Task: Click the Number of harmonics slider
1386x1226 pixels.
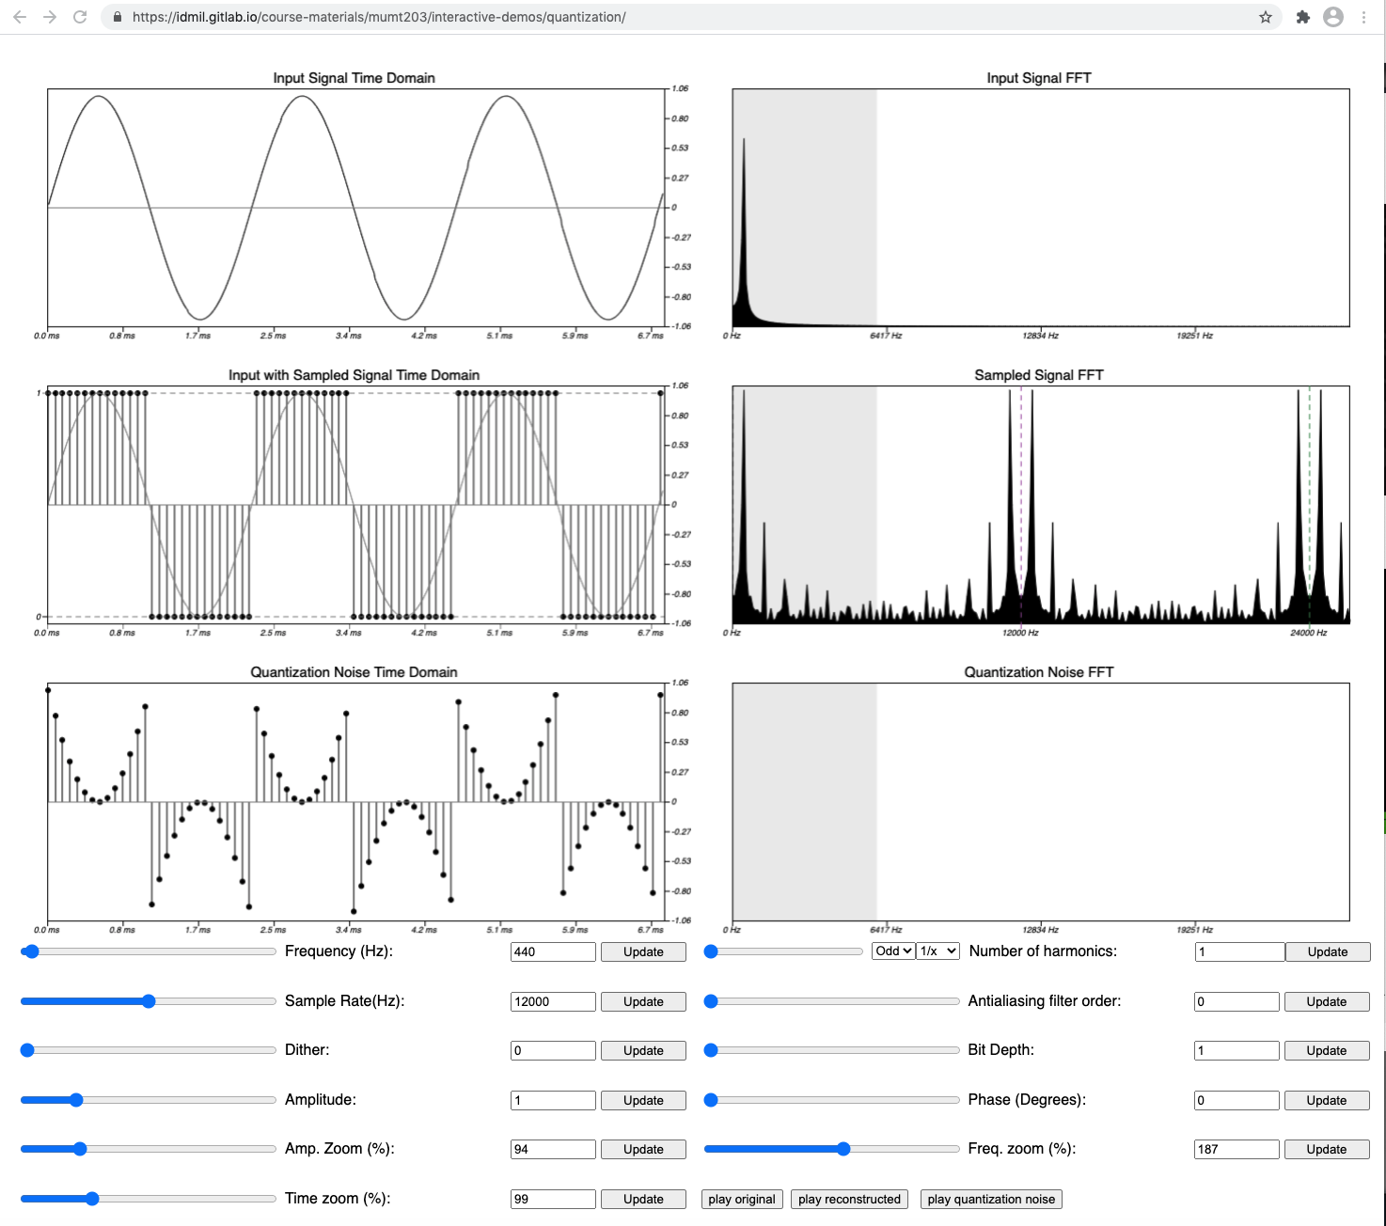Action: click(783, 951)
